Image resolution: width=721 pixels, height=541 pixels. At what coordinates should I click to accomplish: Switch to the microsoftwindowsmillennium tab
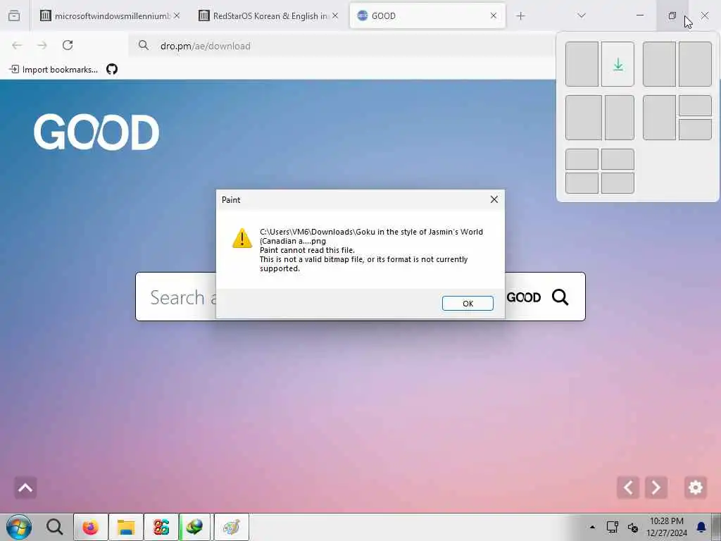[x=112, y=16]
